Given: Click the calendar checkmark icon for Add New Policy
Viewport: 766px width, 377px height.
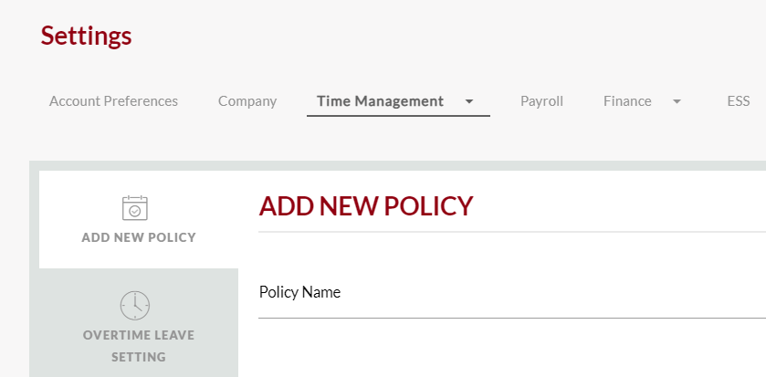Looking at the screenshot, I should click(135, 208).
